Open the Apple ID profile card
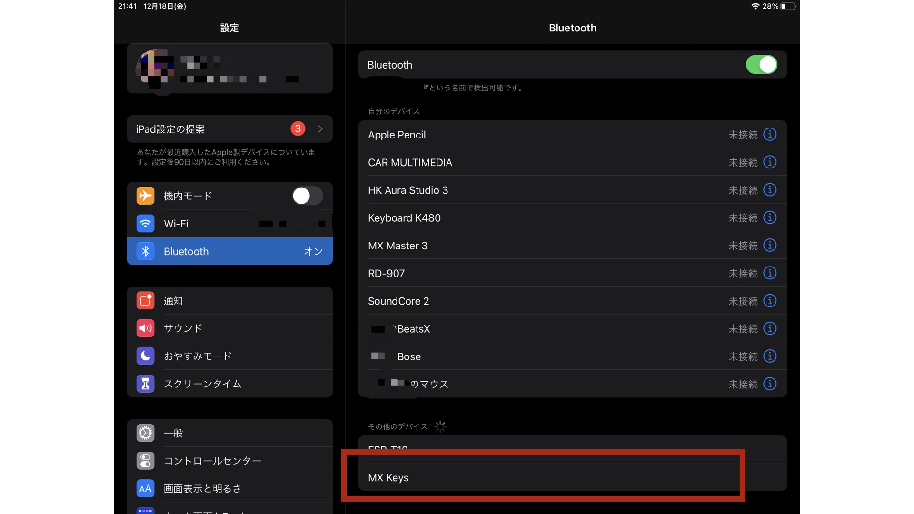Image resolution: width=914 pixels, height=514 pixels. pyautogui.click(x=230, y=69)
